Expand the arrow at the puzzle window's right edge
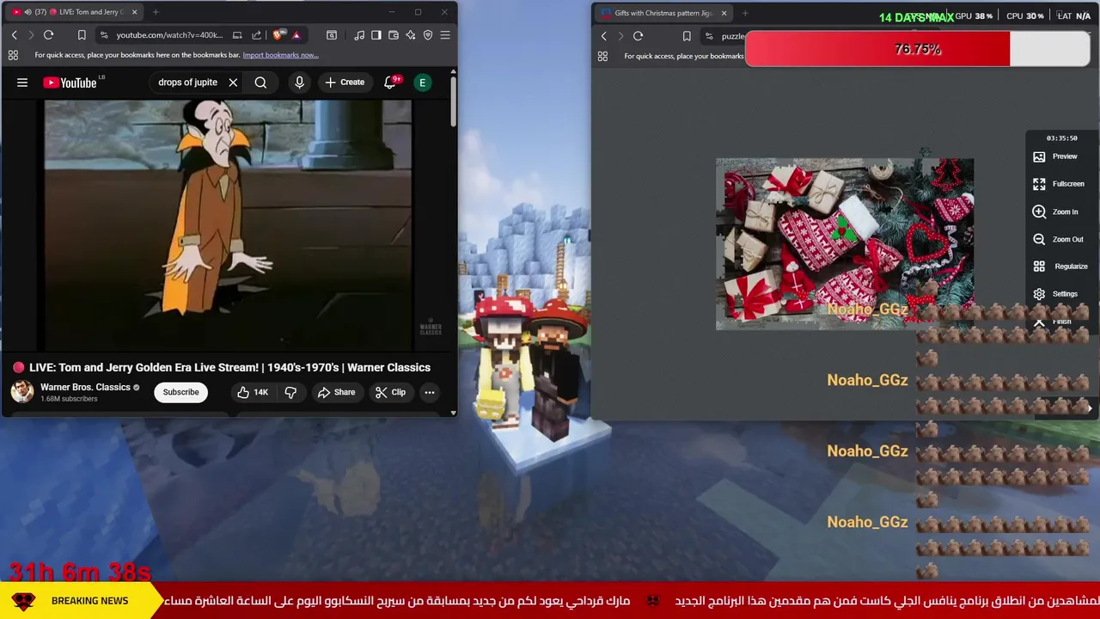Viewport: 1100px width, 619px height. pyautogui.click(x=1090, y=408)
